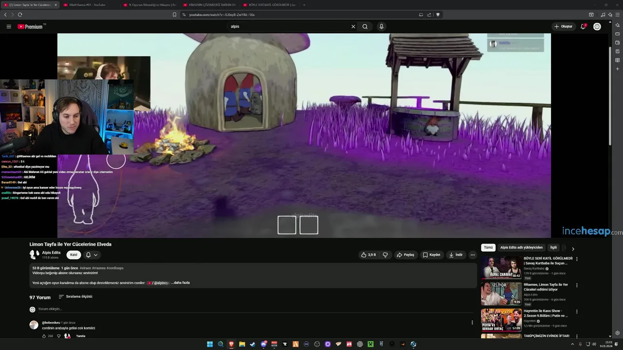The height and width of the screenshot is (350, 623).
Task: Open File Explorer from the taskbar
Action: tap(242, 344)
